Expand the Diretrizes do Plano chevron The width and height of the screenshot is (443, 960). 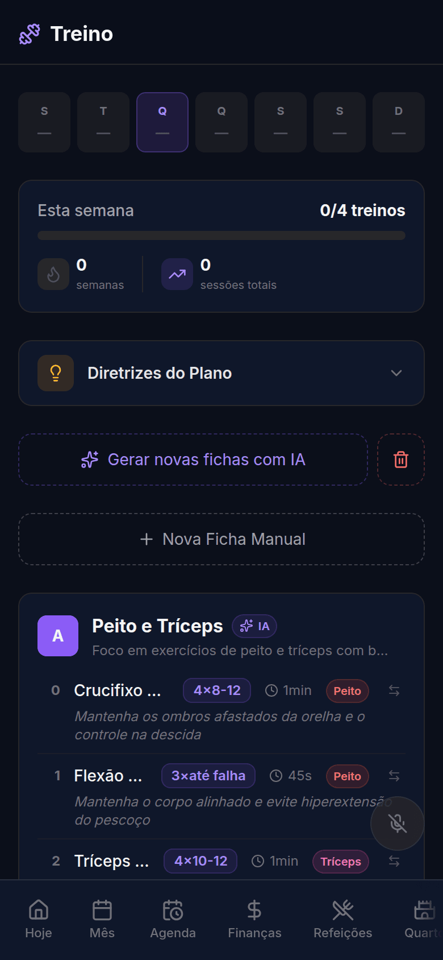pos(396,373)
